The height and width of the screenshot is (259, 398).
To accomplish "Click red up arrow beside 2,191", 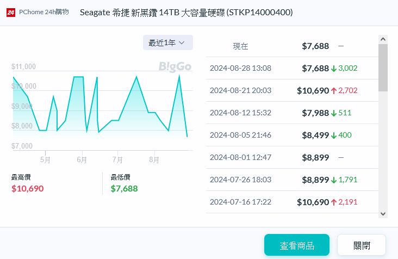I will (334, 202).
